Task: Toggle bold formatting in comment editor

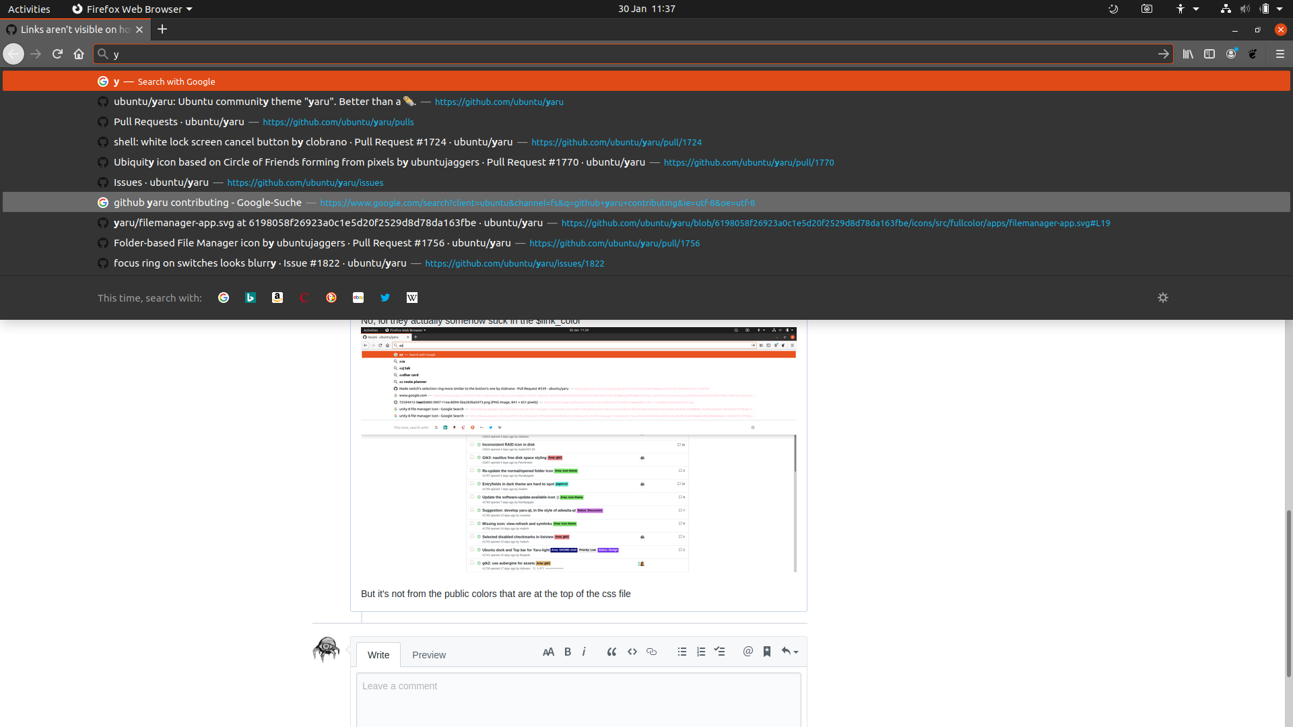Action: tap(568, 652)
